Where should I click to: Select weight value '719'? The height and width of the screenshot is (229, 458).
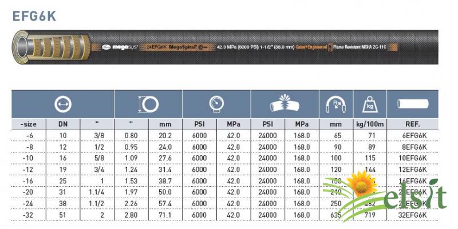tap(370, 215)
